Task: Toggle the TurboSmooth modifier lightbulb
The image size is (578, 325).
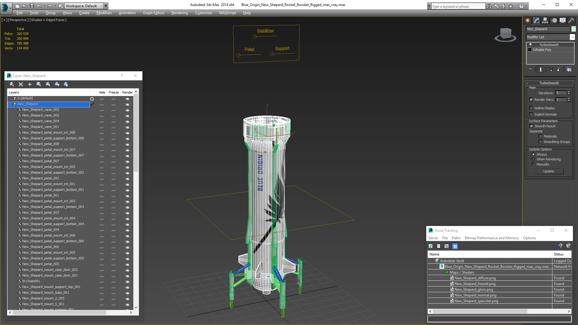Action: (x=530, y=45)
